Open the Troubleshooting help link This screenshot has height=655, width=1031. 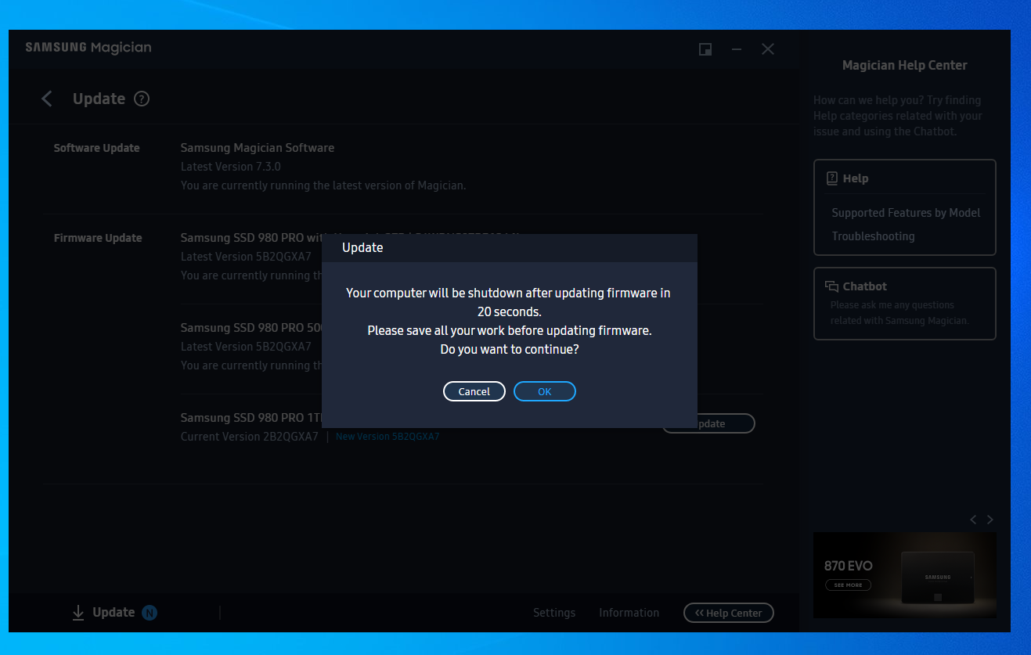873,236
